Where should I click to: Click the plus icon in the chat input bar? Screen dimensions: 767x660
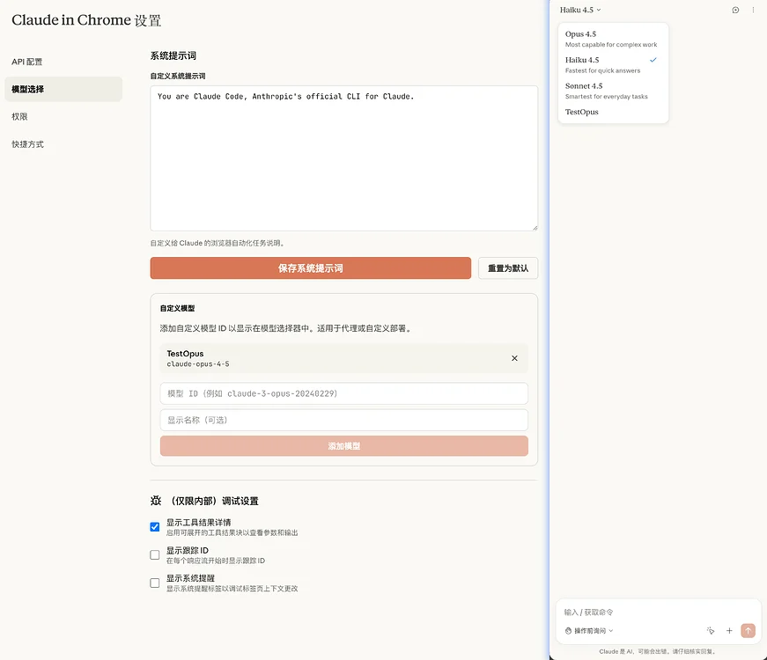[x=729, y=630]
